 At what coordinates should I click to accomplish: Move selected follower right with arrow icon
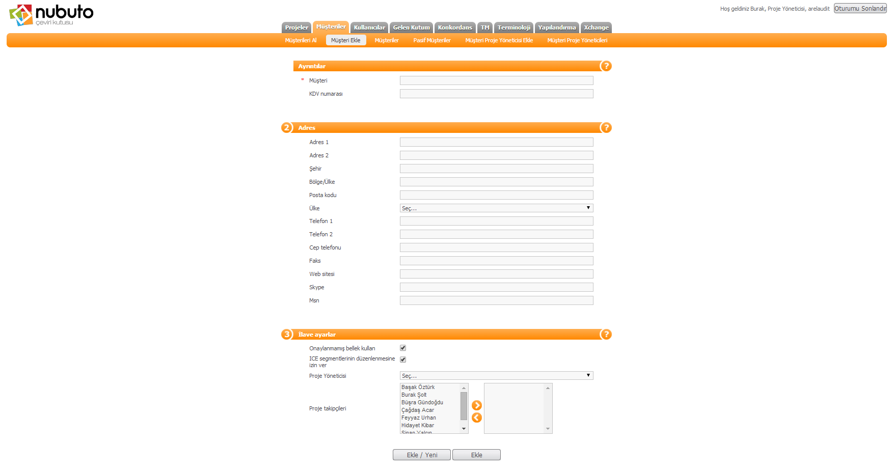point(477,405)
